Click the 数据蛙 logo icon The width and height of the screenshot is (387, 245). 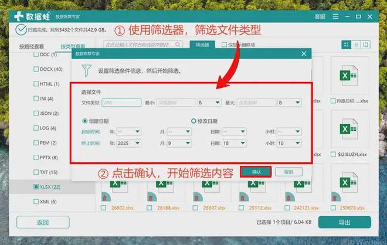[19, 16]
